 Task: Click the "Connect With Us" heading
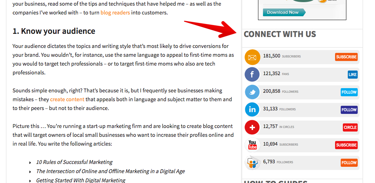[280, 34]
